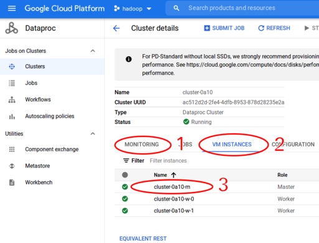Viewport: 319px width, 243px height.
Task: Click the Running status check icon
Action: (186, 121)
